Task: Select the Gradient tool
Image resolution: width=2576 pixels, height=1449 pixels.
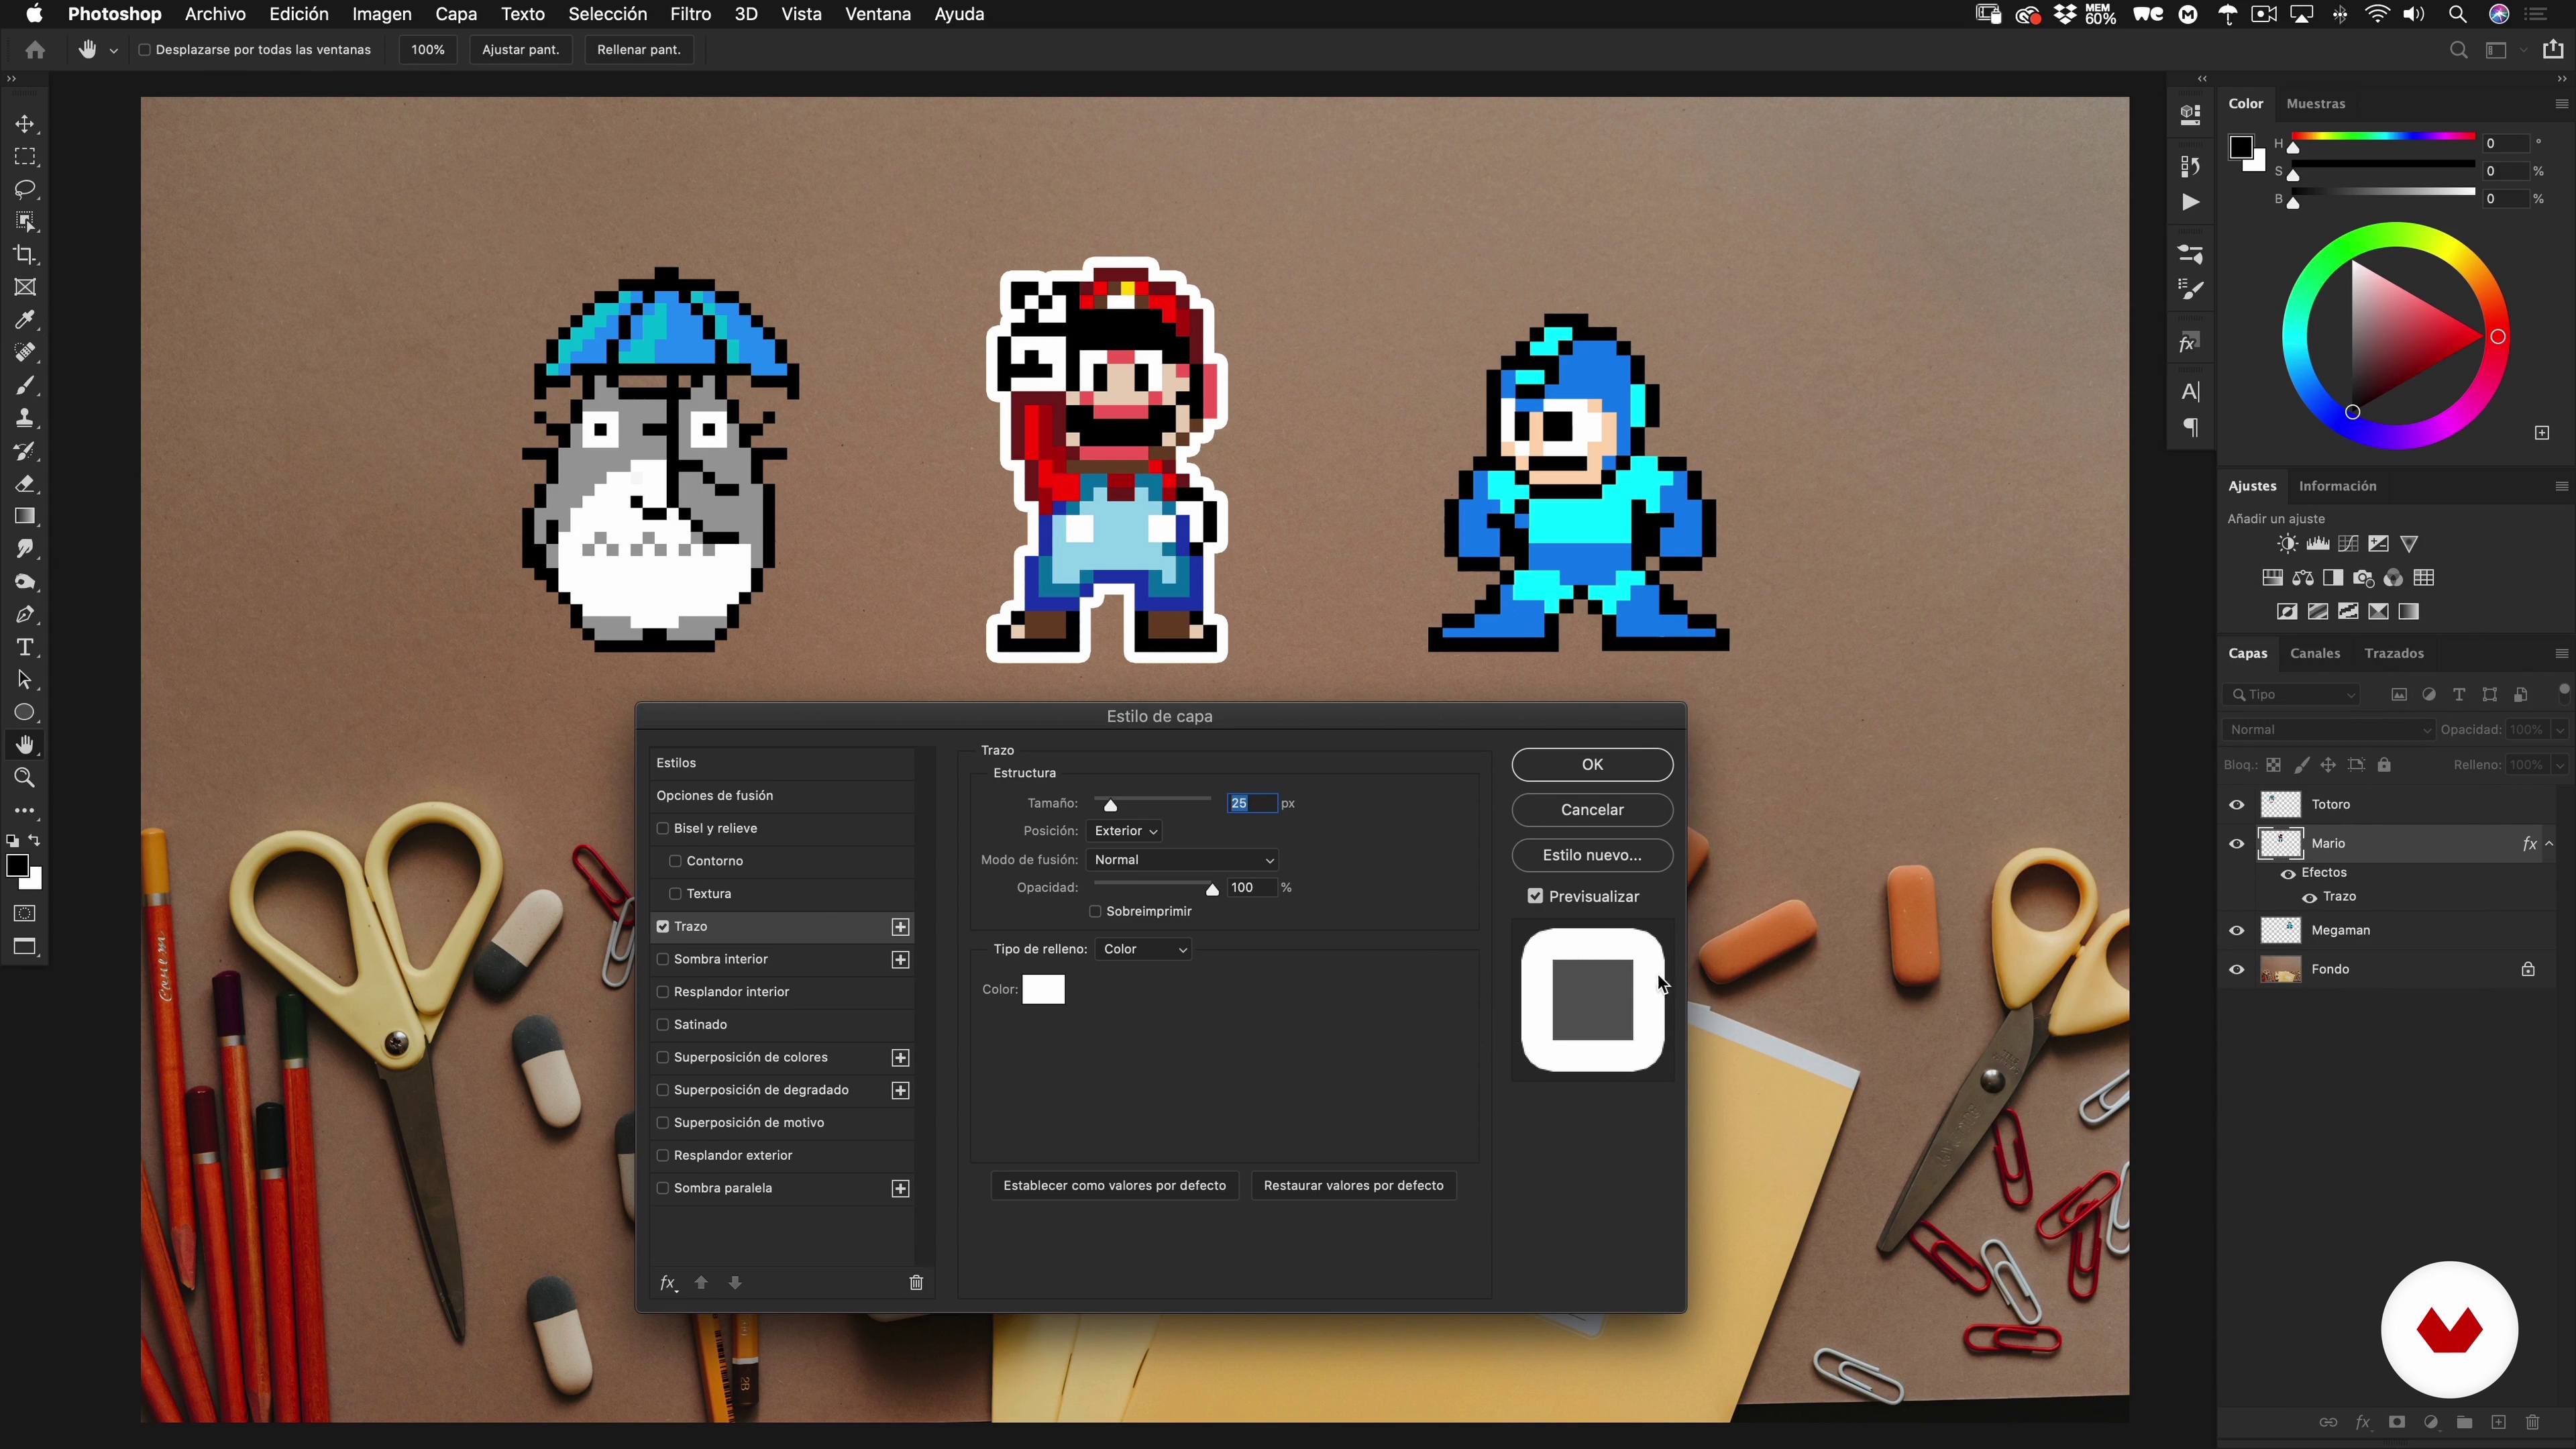Action: tap(25, 516)
